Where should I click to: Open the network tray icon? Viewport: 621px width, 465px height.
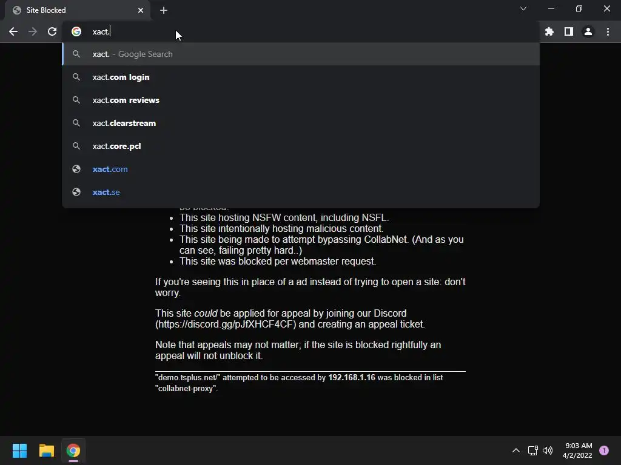click(x=532, y=450)
